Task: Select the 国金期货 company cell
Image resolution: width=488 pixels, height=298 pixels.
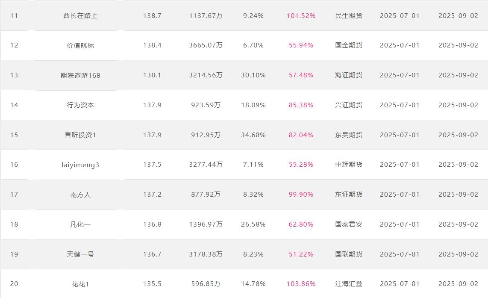Action: 349,45
